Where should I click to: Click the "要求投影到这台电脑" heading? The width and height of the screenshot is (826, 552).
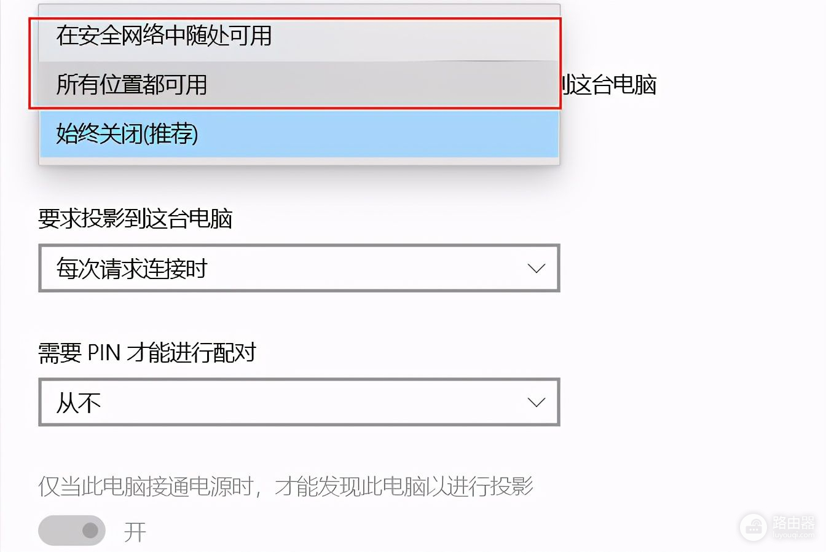click(135, 218)
